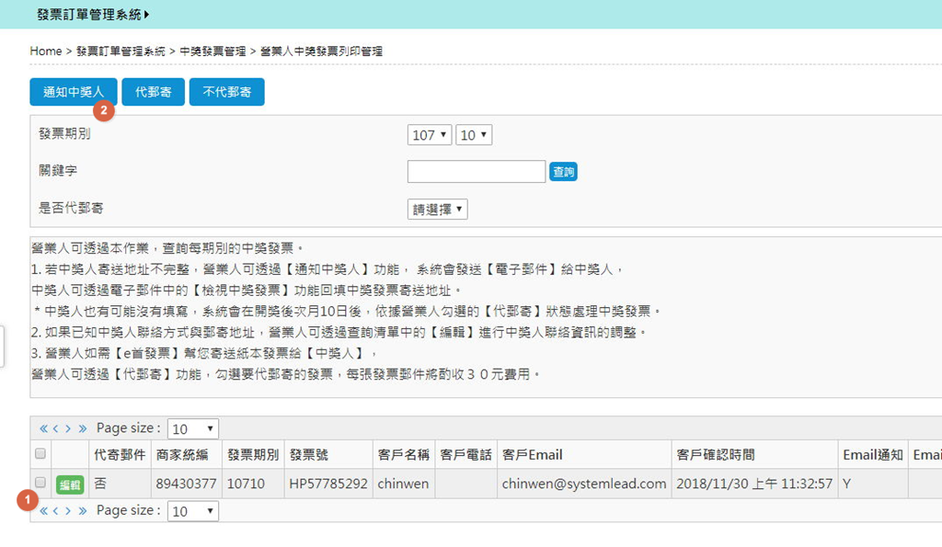
Task: Sort by Email通知 column header
Action: point(873,455)
